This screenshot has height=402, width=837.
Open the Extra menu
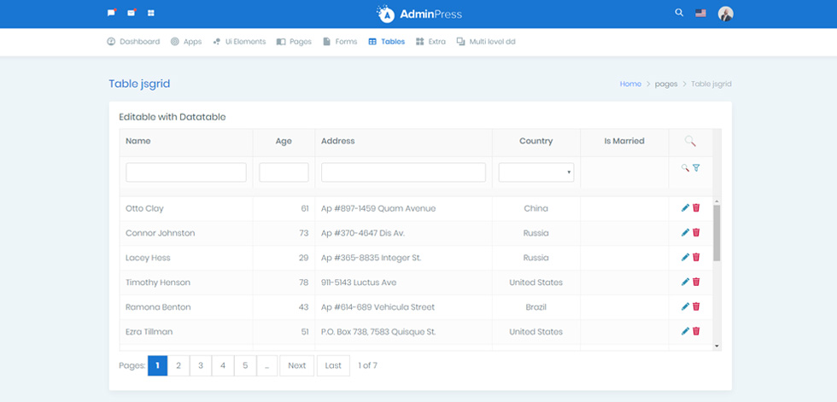[x=430, y=42]
